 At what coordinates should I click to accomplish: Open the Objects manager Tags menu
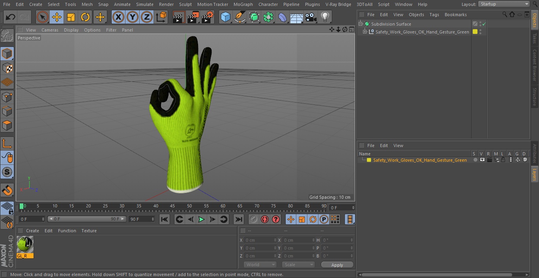pos(434,15)
